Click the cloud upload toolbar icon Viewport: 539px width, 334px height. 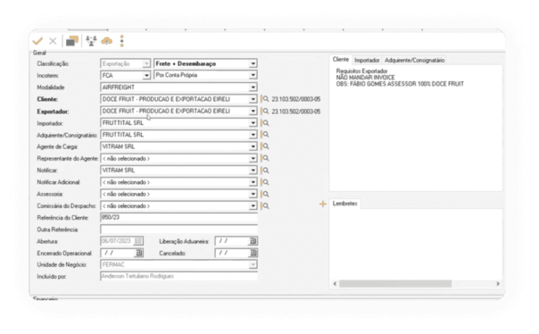[107, 41]
